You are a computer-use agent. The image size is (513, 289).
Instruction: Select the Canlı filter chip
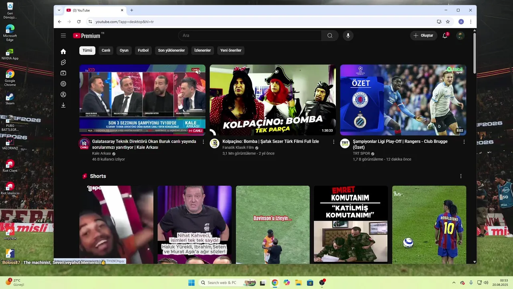[x=106, y=51]
